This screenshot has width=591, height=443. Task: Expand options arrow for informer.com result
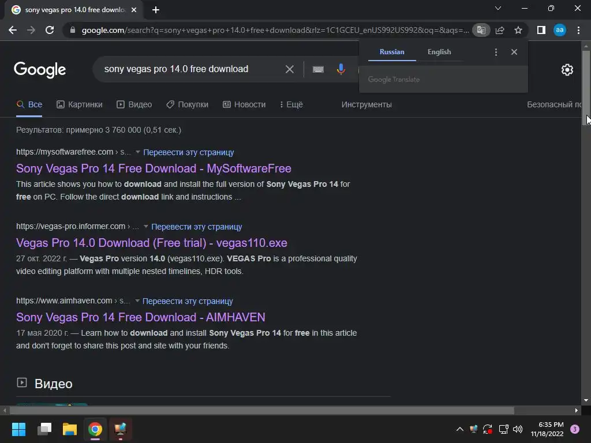(146, 227)
